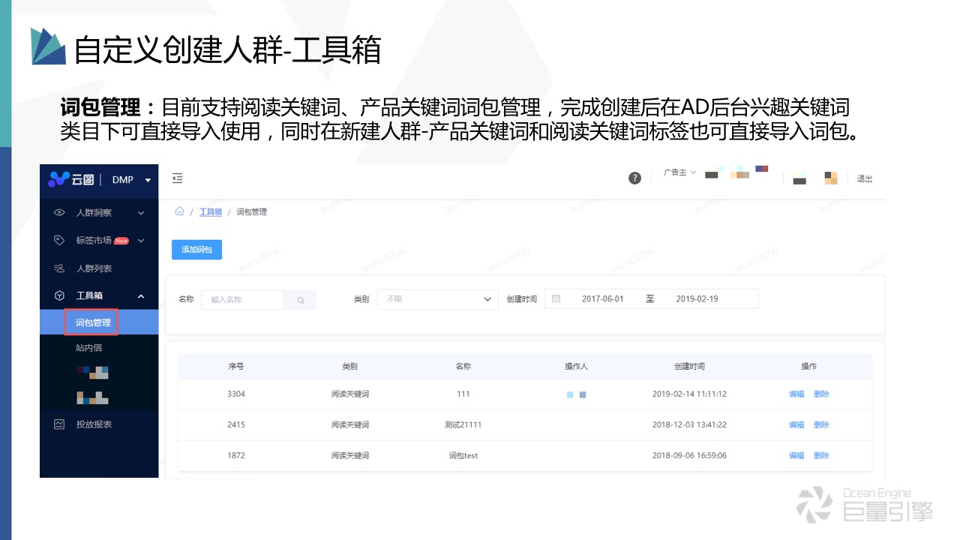Click the home icon in the breadcrumb

pos(179,211)
